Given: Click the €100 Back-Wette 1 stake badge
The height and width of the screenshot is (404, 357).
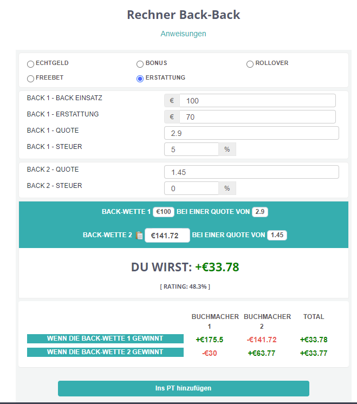Looking at the screenshot, I should [x=164, y=212].
